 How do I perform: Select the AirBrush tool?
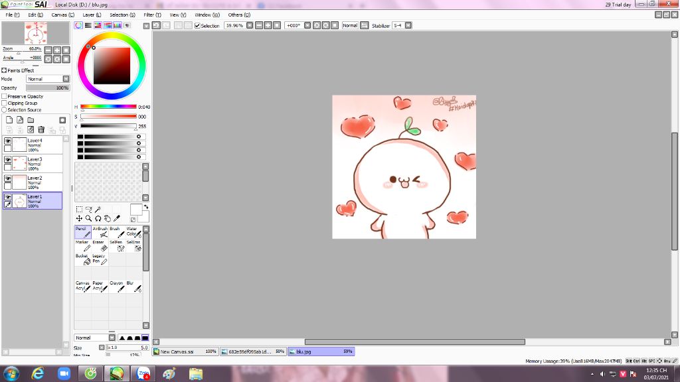pos(100,232)
